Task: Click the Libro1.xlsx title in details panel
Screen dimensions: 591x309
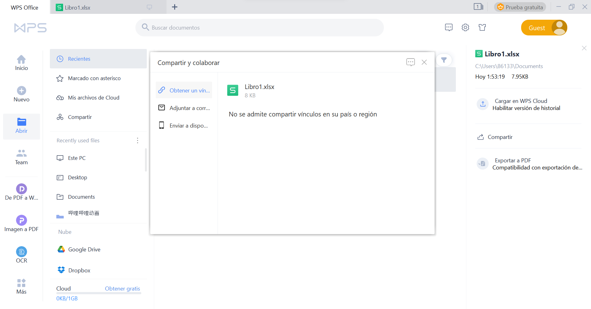Action: [502, 54]
